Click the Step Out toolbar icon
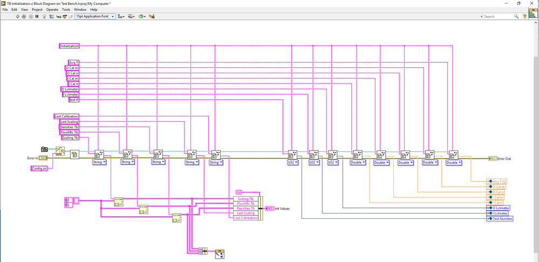 click(x=71, y=16)
